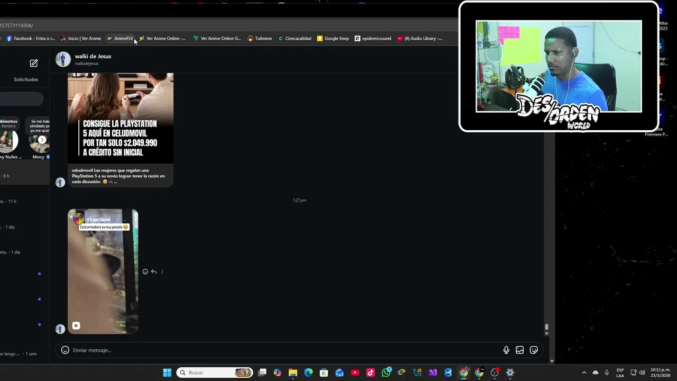Click the attach image icon
The image size is (677, 381).
click(x=520, y=350)
